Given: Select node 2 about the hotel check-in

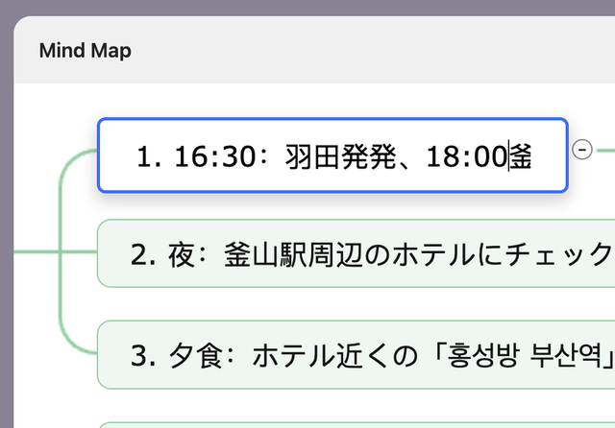Looking at the screenshot, I should tap(356, 254).
